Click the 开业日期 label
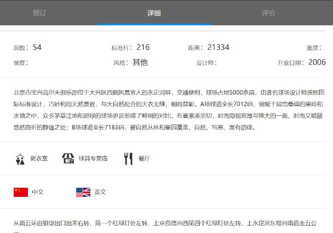The image size is (333, 233). [x=291, y=63]
